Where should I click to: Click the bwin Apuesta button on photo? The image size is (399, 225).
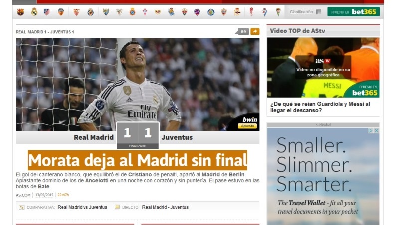[247, 126]
